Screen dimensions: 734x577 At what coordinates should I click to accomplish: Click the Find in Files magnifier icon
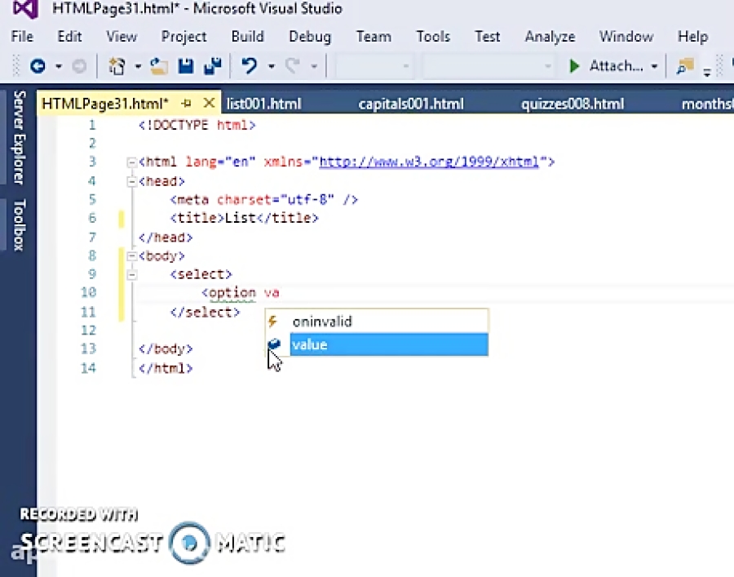click(684, 66)
